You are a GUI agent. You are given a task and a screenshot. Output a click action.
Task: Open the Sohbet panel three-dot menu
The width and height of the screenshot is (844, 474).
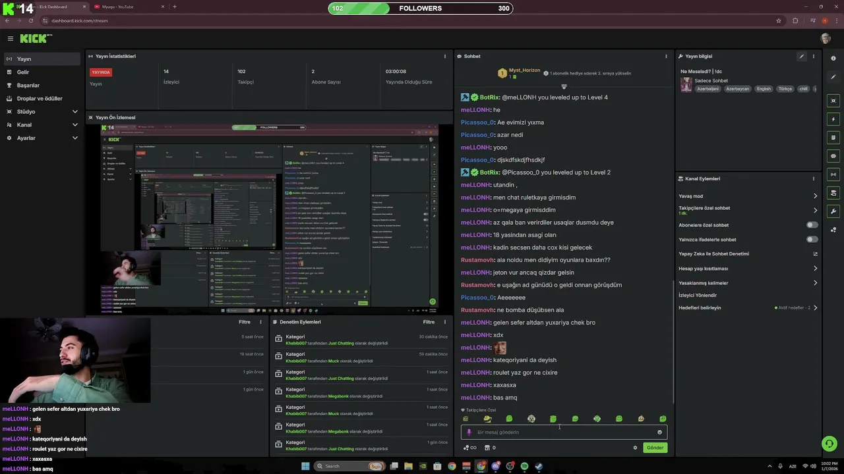[x=667, y=56]
